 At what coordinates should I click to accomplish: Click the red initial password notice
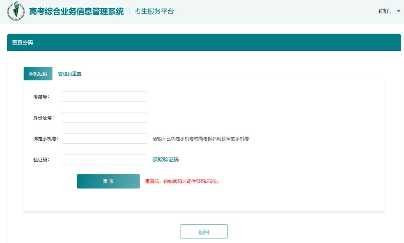point(182,182)
